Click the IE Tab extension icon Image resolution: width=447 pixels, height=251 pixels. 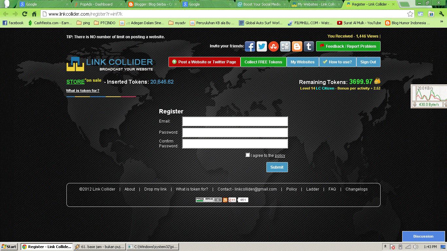[431, 14]
